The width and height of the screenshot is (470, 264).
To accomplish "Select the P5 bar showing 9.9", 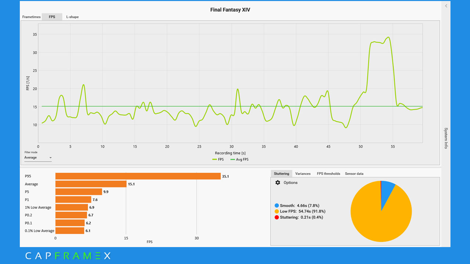I will tap(79, 192).
